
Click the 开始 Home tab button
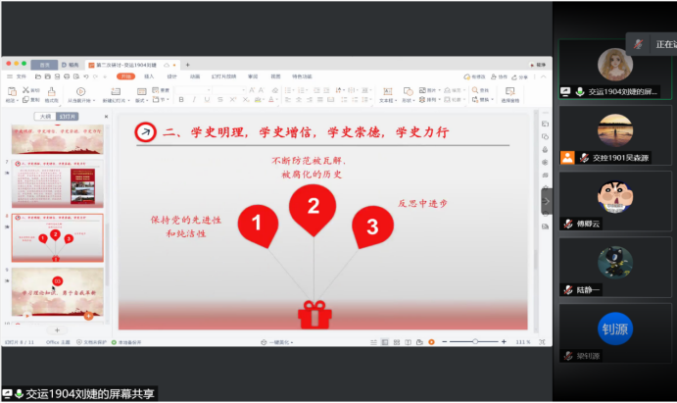point(125,76)
